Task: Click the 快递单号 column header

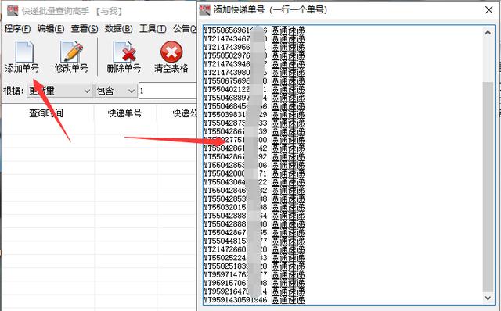Action: coord(125,113)
